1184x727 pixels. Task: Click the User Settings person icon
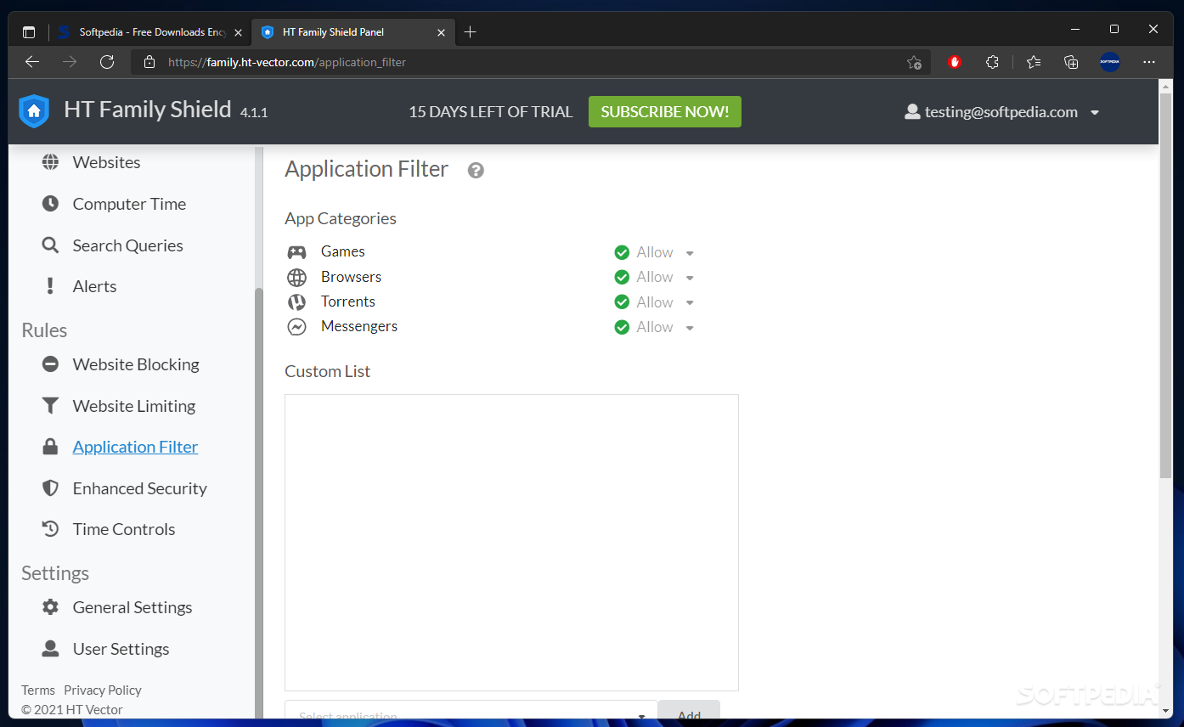pyautogui.click(x=51, y=649)
